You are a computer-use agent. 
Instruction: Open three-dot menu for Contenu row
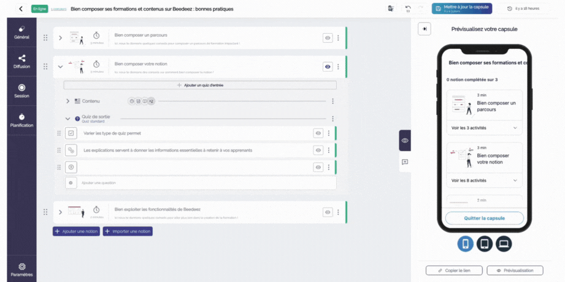click(332, 102)
